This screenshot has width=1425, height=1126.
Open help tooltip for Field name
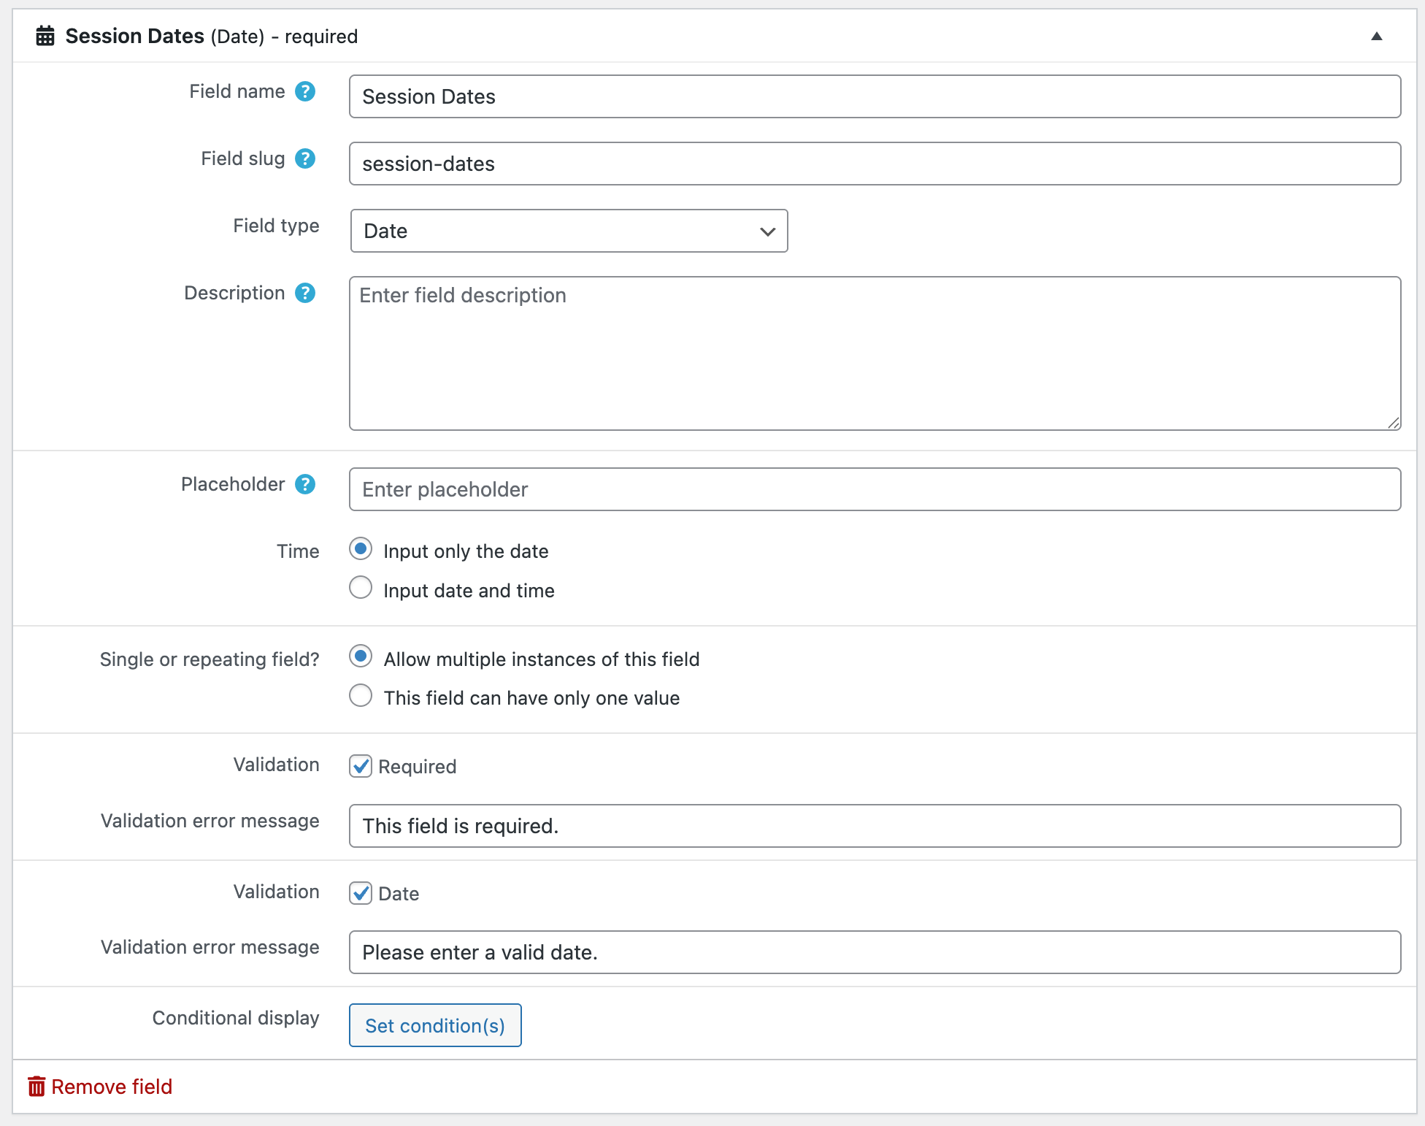tap(305, 91)
